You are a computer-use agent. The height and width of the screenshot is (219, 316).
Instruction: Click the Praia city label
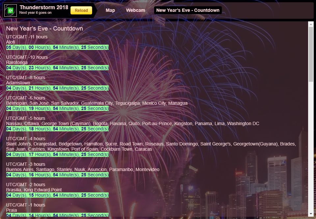12,210
